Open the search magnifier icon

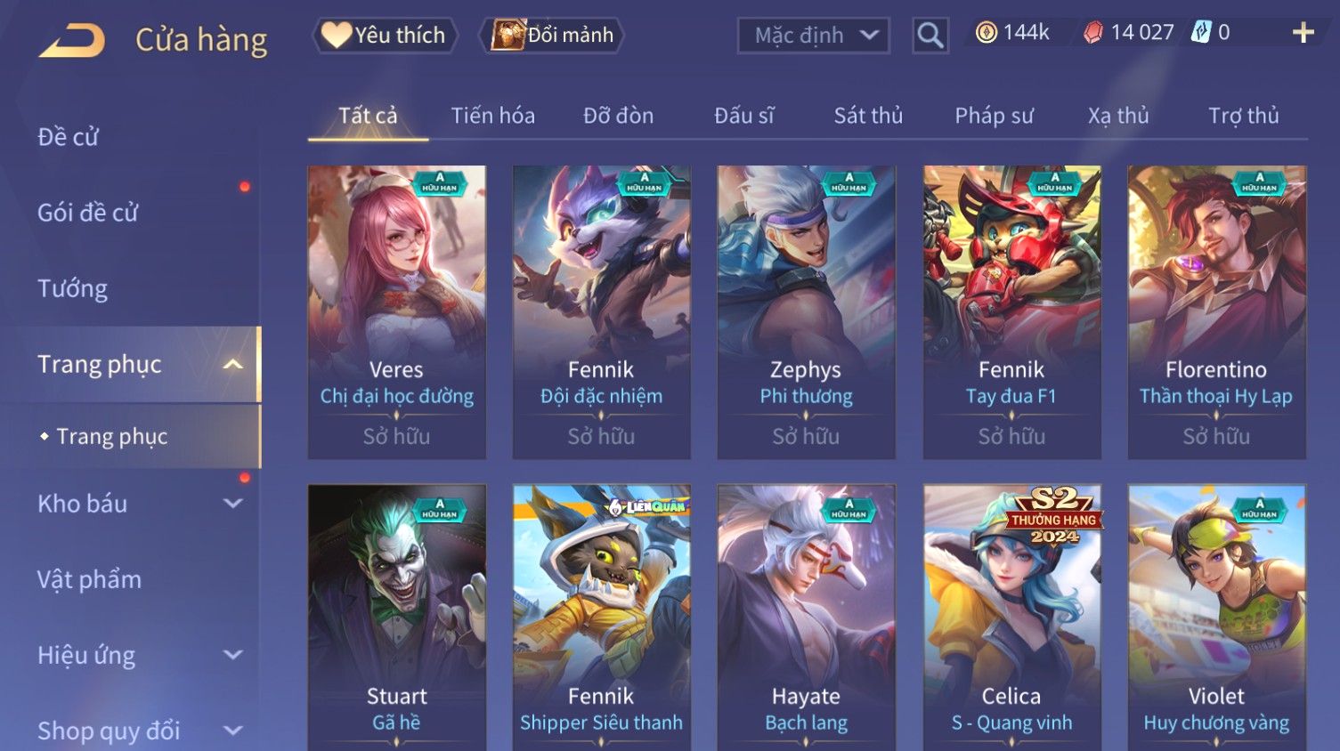click(x=930, y=36)
